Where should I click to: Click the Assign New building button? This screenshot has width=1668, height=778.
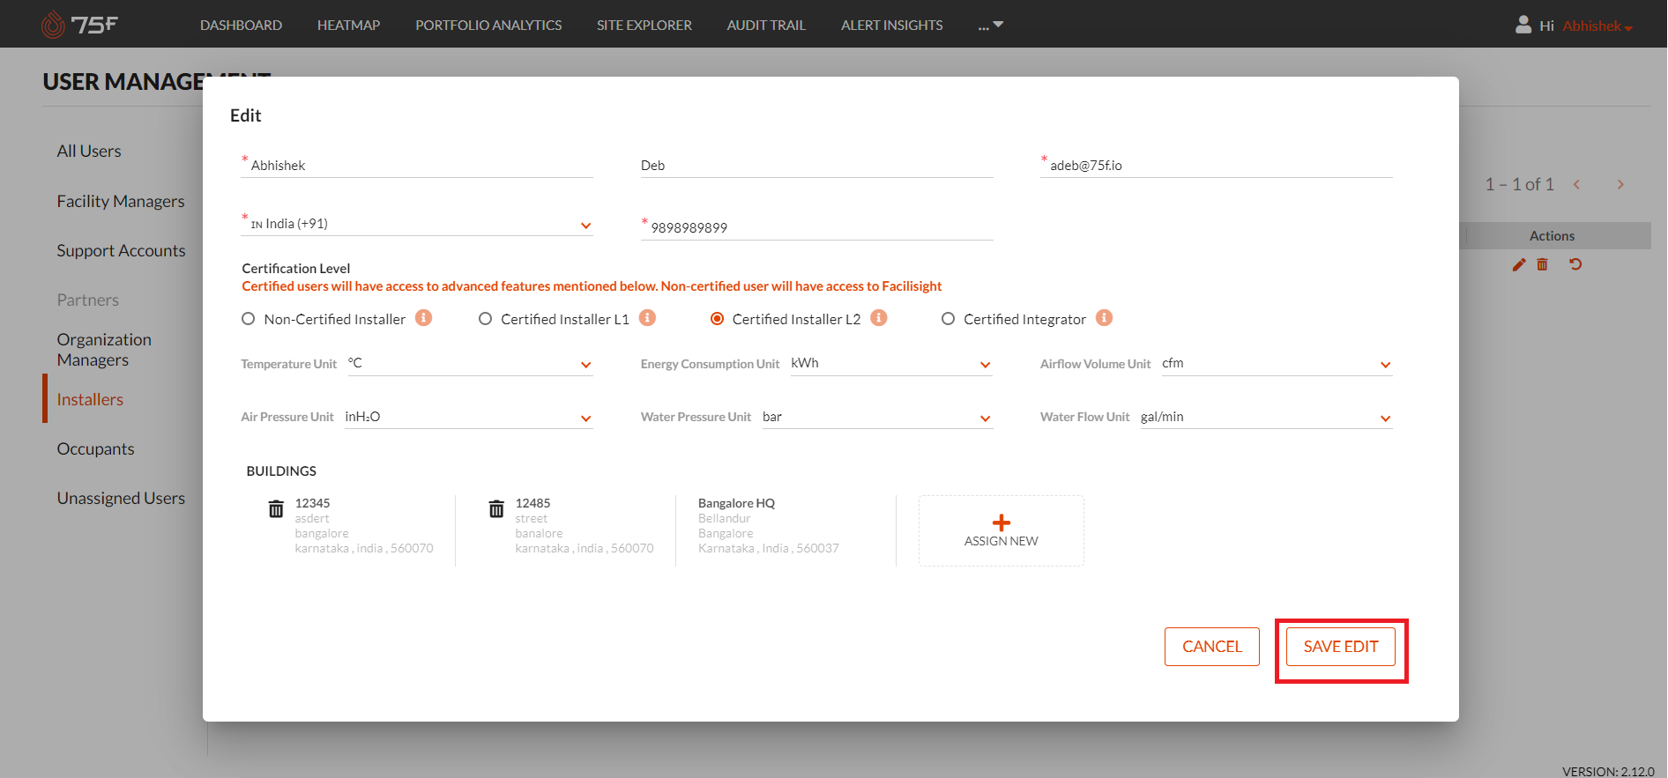click(x=1002, y=530)
